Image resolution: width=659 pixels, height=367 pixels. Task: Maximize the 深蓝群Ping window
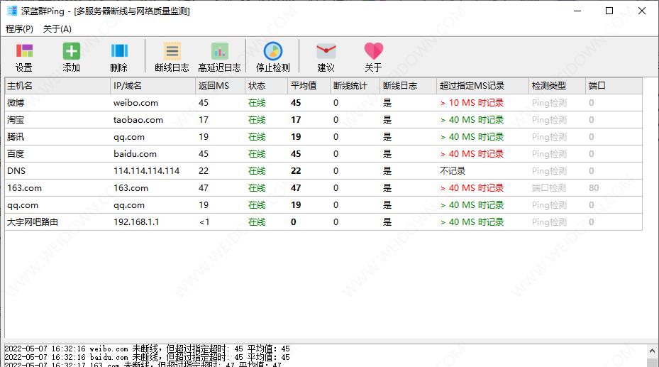[x=609, y=11]
